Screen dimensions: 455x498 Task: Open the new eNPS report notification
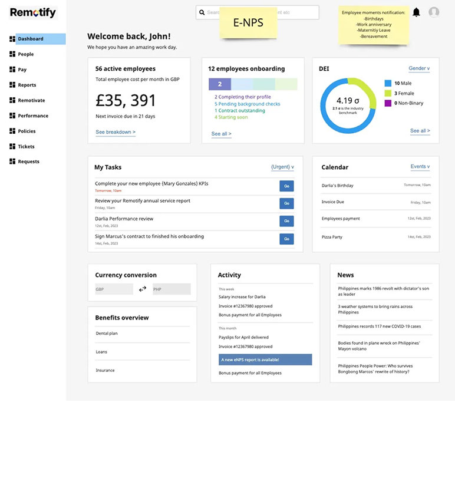(x=265, y=360)
